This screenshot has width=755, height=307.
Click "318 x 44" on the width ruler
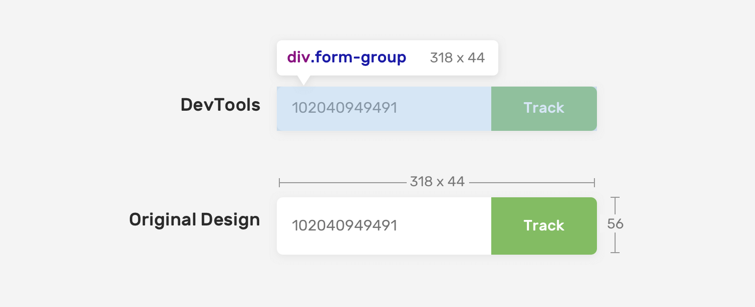(x=437, y=182)
